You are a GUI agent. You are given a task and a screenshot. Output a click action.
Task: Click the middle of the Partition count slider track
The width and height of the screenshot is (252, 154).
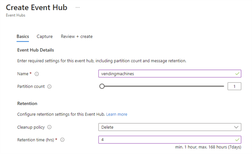pyautogui.click(x=163, y=86)
